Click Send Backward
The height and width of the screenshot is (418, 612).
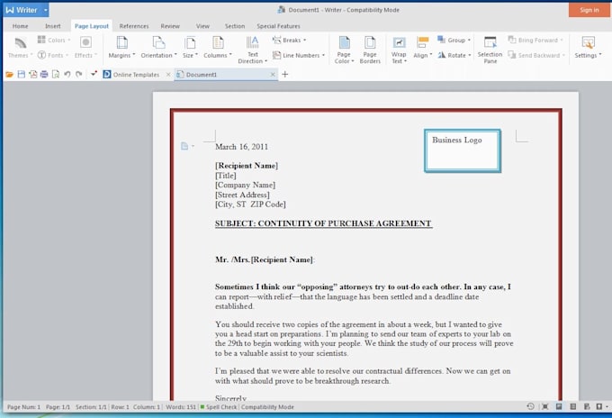536,55
